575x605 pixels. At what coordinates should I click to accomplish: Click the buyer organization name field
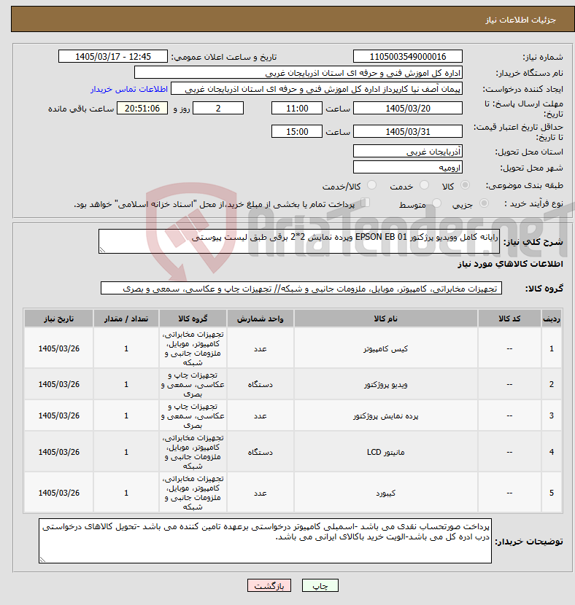pyautogui.click(x=298, y=73)
